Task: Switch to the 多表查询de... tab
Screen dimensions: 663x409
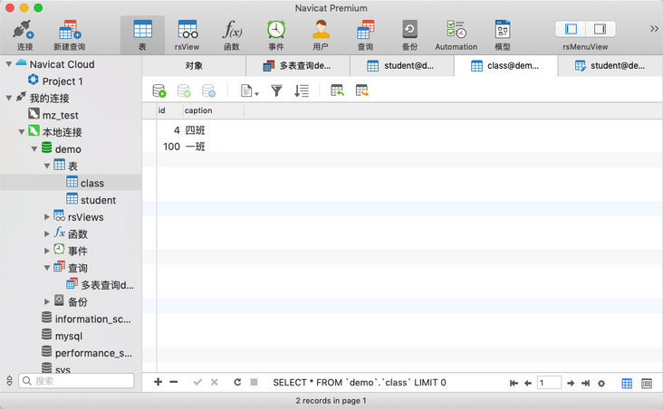Action: (x=298, y=66)
